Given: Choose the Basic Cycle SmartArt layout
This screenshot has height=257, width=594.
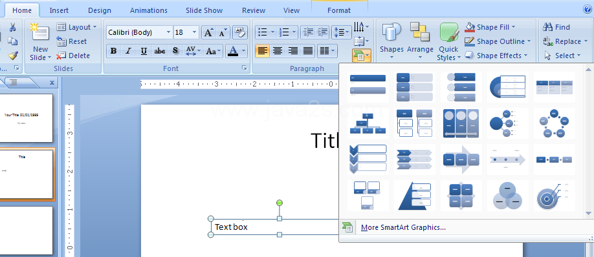Looking at the screenshot, I should point(555,123).
